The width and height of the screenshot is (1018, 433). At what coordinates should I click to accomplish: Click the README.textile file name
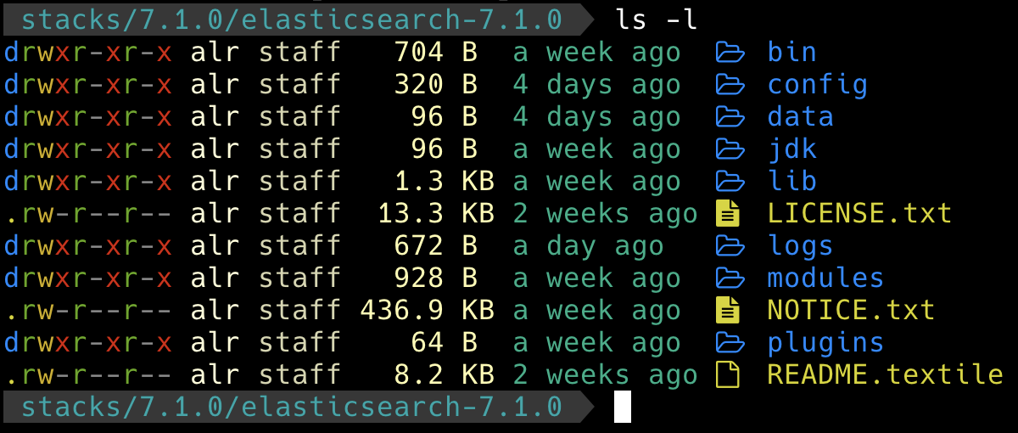pyautogui.click(x=885, y=375)
